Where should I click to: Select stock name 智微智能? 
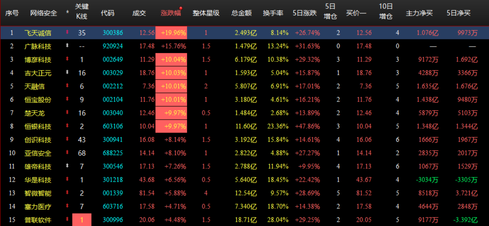(37, 193)
